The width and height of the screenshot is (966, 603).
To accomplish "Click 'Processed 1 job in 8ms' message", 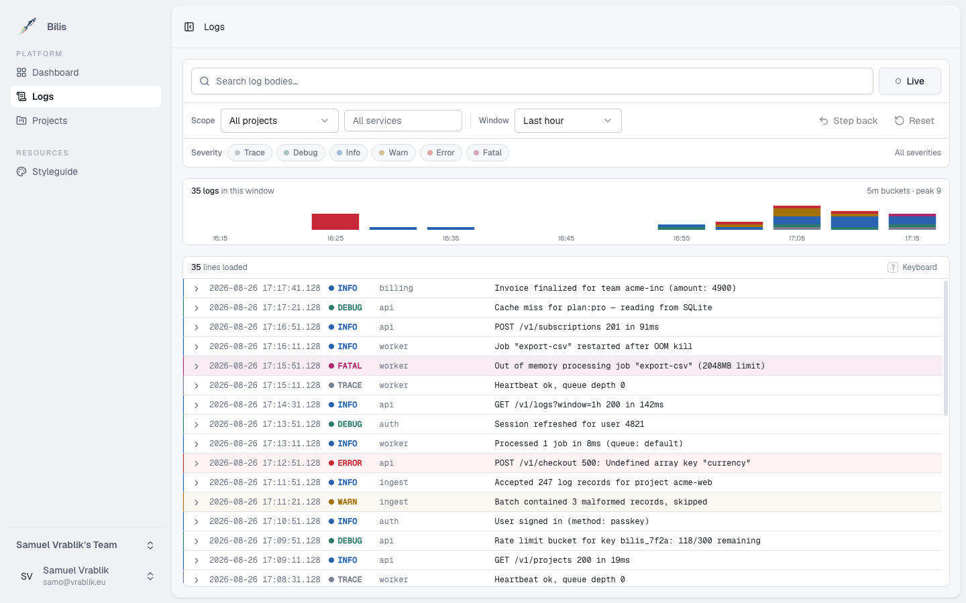I will tap(589, 444).
